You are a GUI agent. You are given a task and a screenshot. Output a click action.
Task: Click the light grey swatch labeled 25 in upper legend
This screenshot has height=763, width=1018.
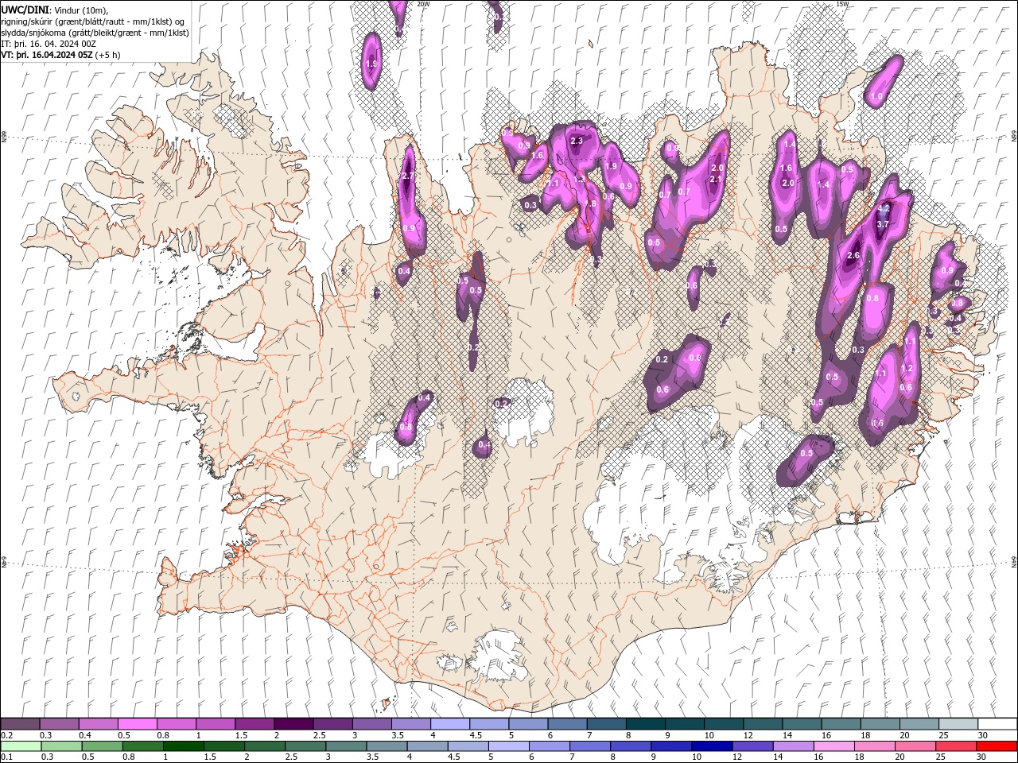tap(958, 724)
